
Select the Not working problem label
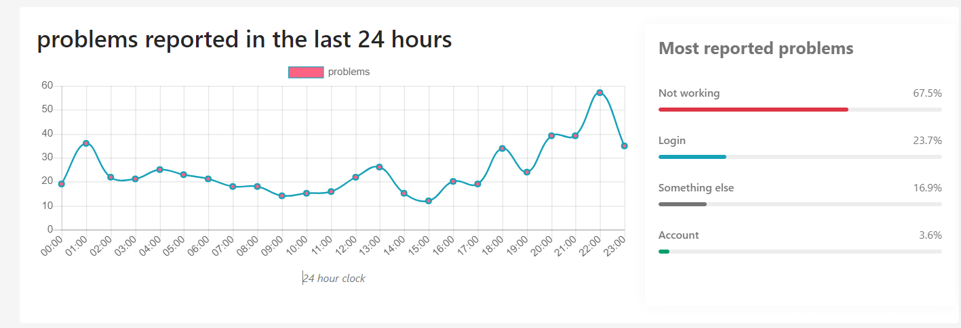tap(689, 93)
